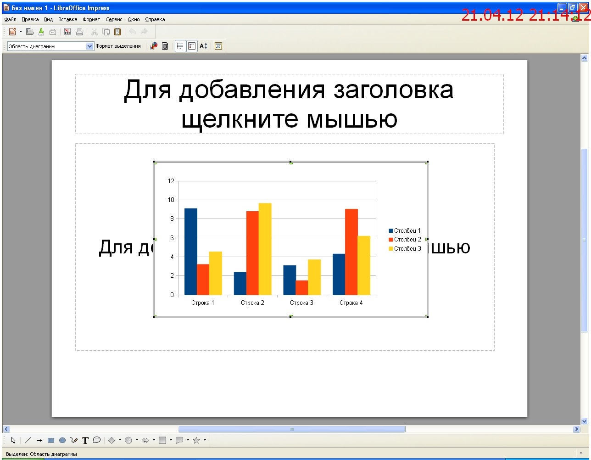The width and height of the screenshot is (591, 460).
Task: Expand the Symbol Shapes dropdown arrow
Action: [x=137, y=440]
